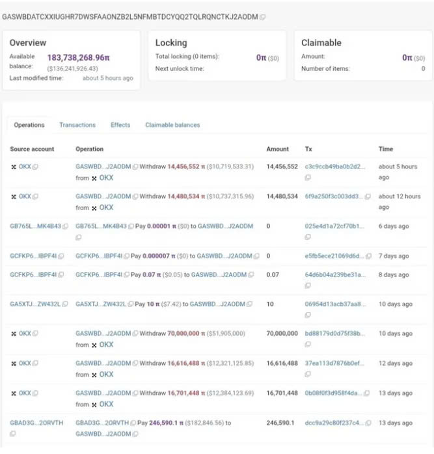Open OKX source account in 5 hours ago row

coord(25,167)
